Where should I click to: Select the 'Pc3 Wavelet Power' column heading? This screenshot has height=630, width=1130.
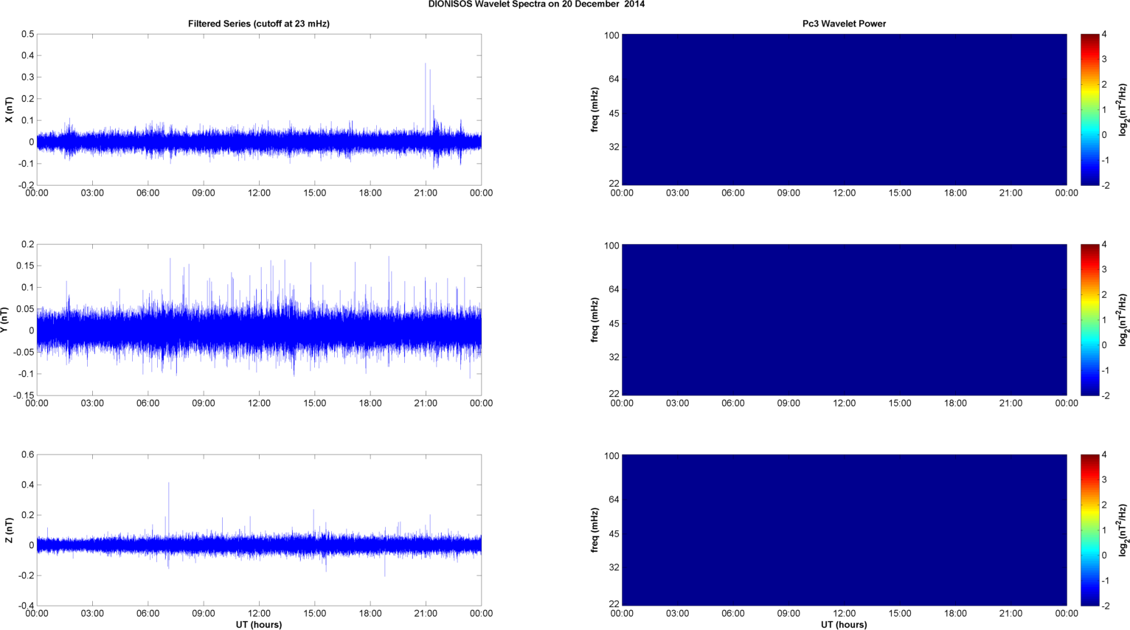pos(844,24)
